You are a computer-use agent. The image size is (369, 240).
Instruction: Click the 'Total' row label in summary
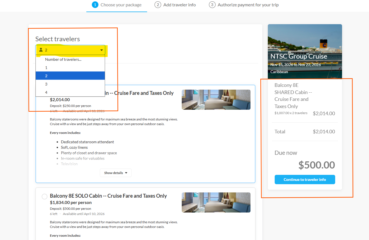(x=280, y=132)
